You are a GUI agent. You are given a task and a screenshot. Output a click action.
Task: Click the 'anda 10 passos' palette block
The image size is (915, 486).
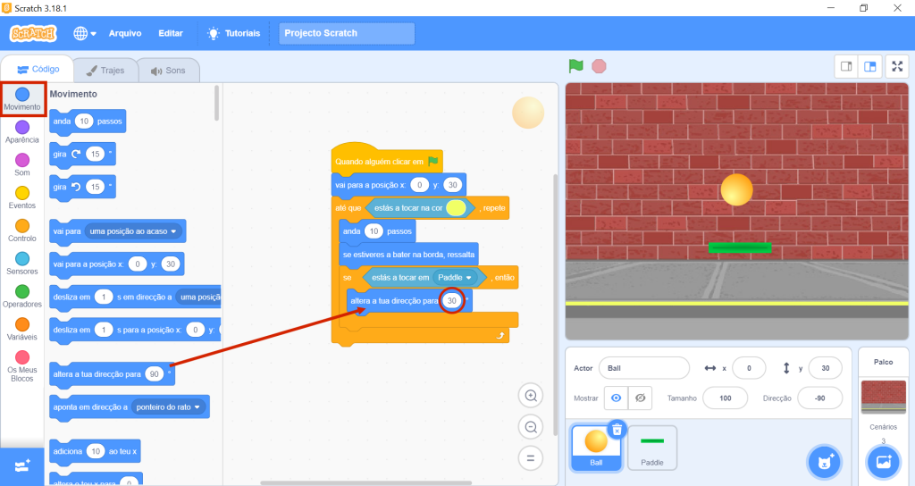click(x=88, y=121)
